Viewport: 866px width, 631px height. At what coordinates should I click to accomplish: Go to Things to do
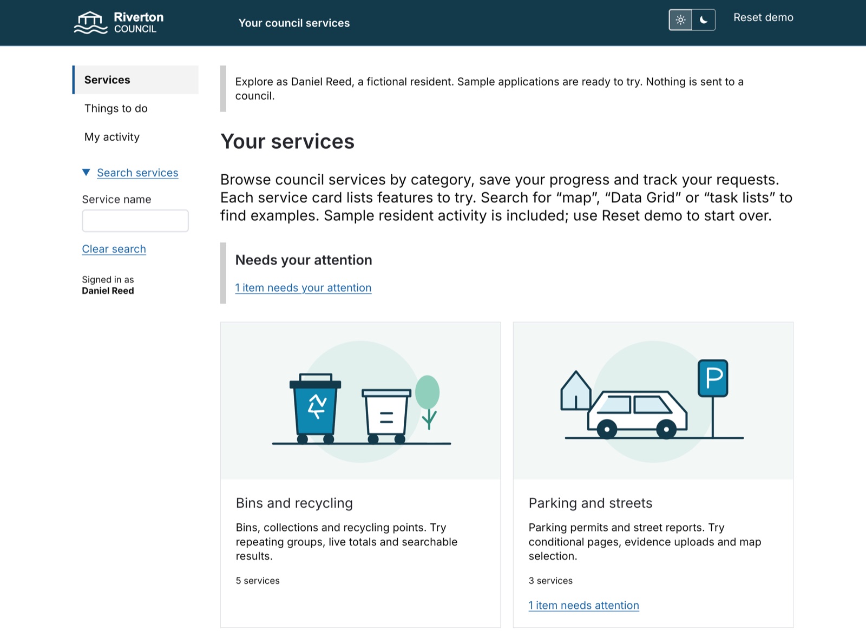coord(116,108)
